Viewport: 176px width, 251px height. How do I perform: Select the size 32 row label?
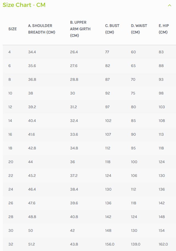tap(11, 244)
